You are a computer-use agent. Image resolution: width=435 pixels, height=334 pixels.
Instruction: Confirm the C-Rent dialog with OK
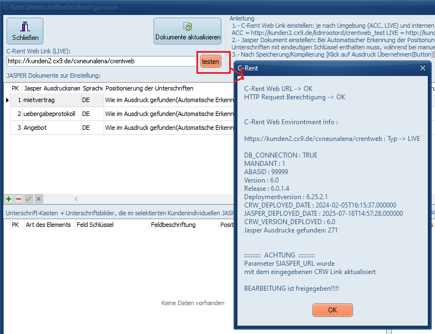332,310
